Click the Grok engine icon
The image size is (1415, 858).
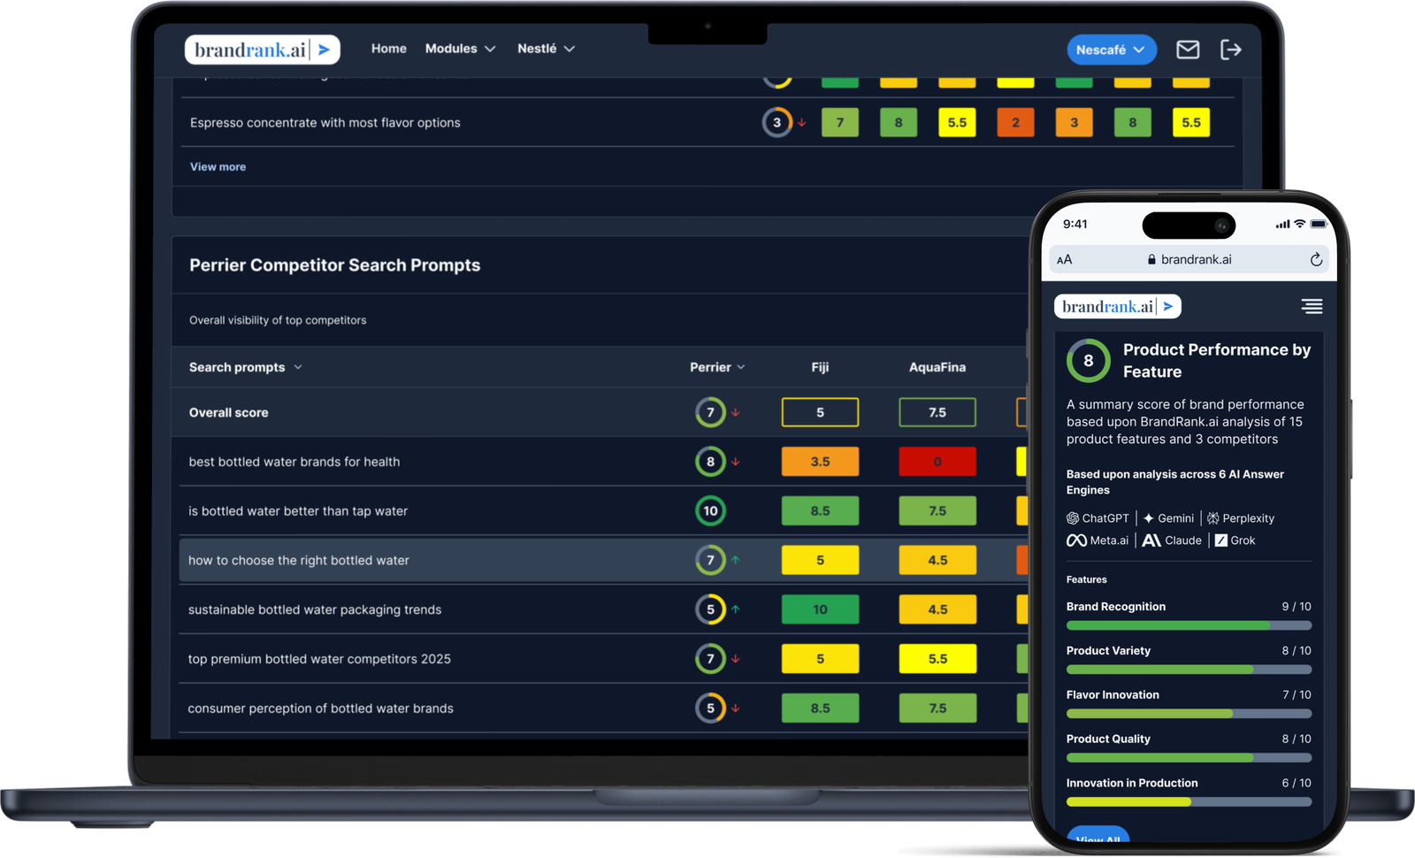[1220, 540]
